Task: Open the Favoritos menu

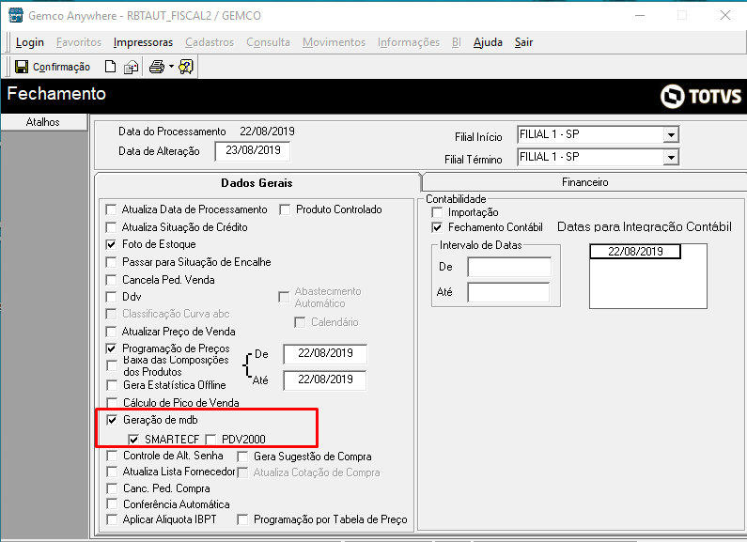Action: point(79,42)
